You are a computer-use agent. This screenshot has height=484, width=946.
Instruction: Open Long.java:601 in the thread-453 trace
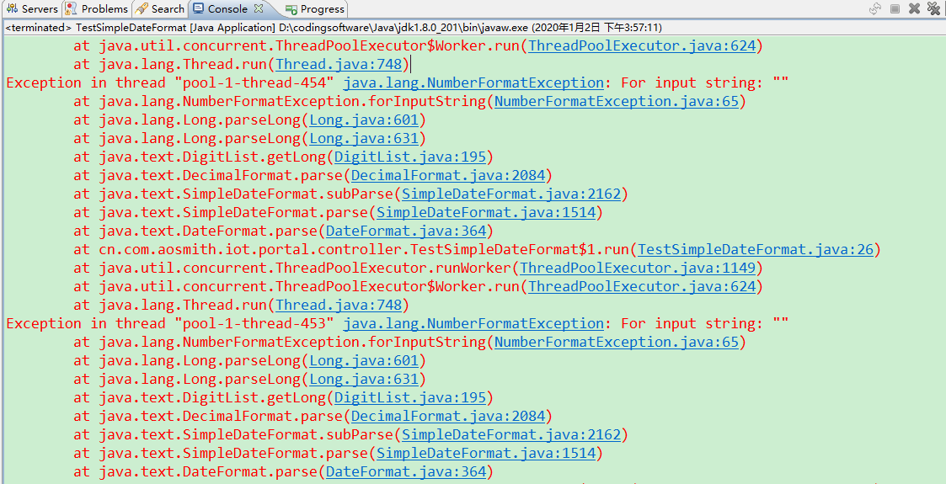(x=364, y=361)
